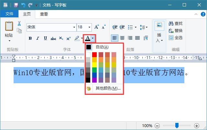Pick the white color swatch

pos(88,55)
